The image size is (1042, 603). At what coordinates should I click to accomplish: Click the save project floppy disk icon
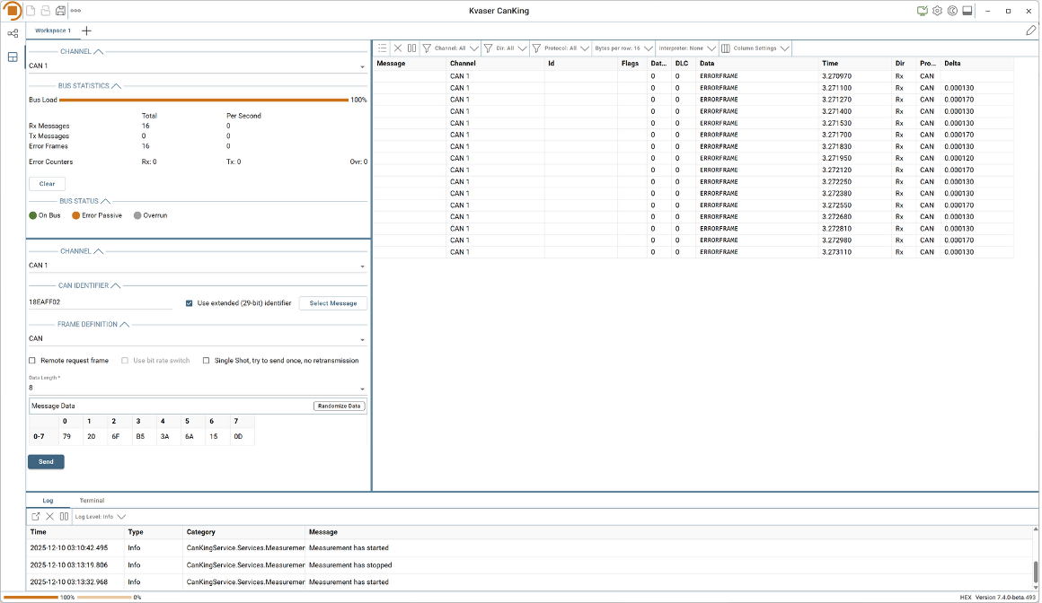tap(60, 11)
